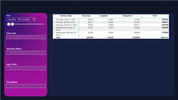The height and width of the screenshot is (100, 178).
Task: Click the Case_Type slicer label
Action: click(11, 33)
